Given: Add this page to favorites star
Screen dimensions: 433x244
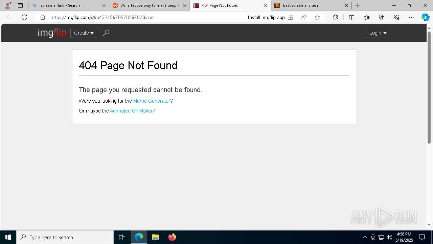Looking at the screenshot, I should 317,17.
